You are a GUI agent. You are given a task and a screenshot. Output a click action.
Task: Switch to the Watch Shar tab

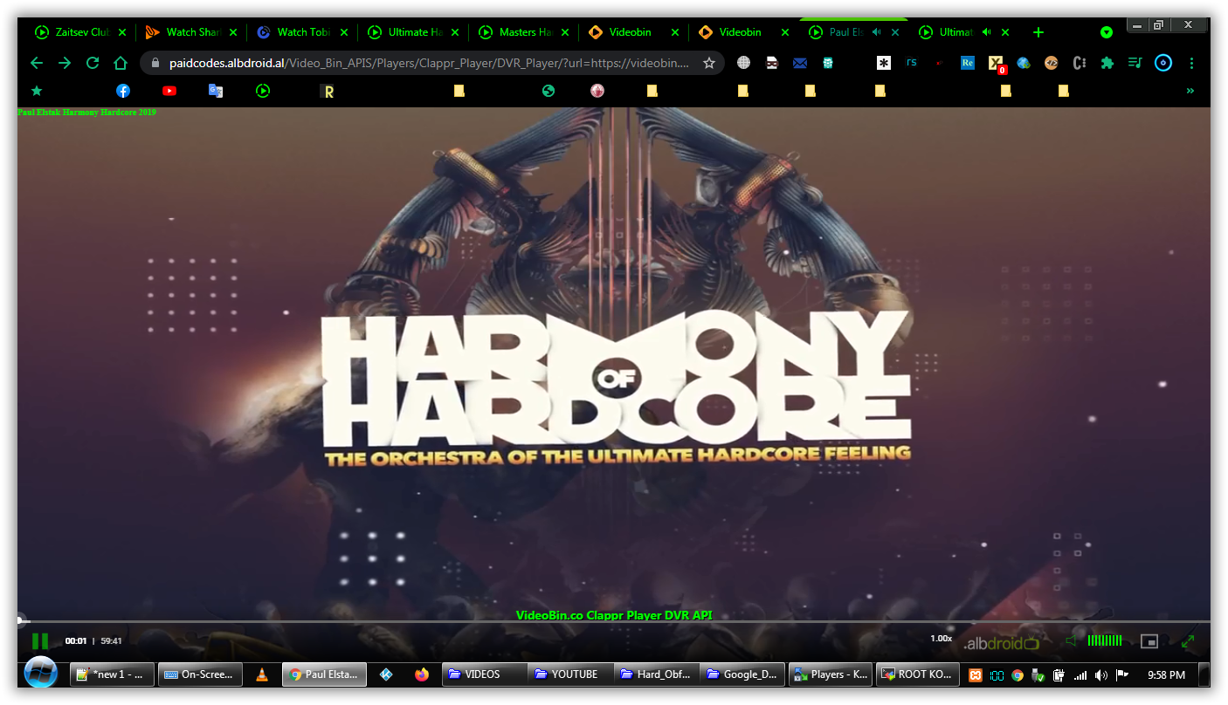(x=191, y=32)
